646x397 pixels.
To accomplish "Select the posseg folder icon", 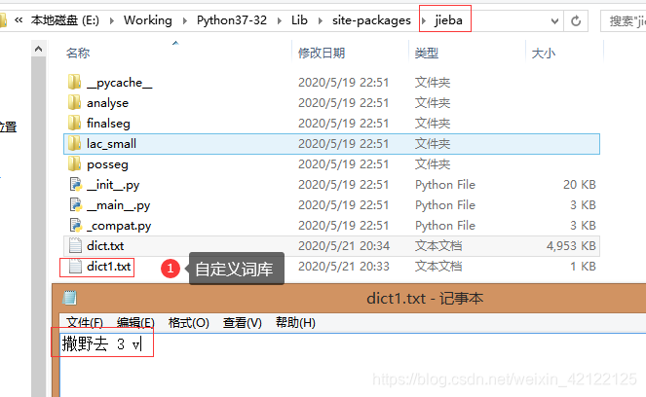I will pos(75,164).
